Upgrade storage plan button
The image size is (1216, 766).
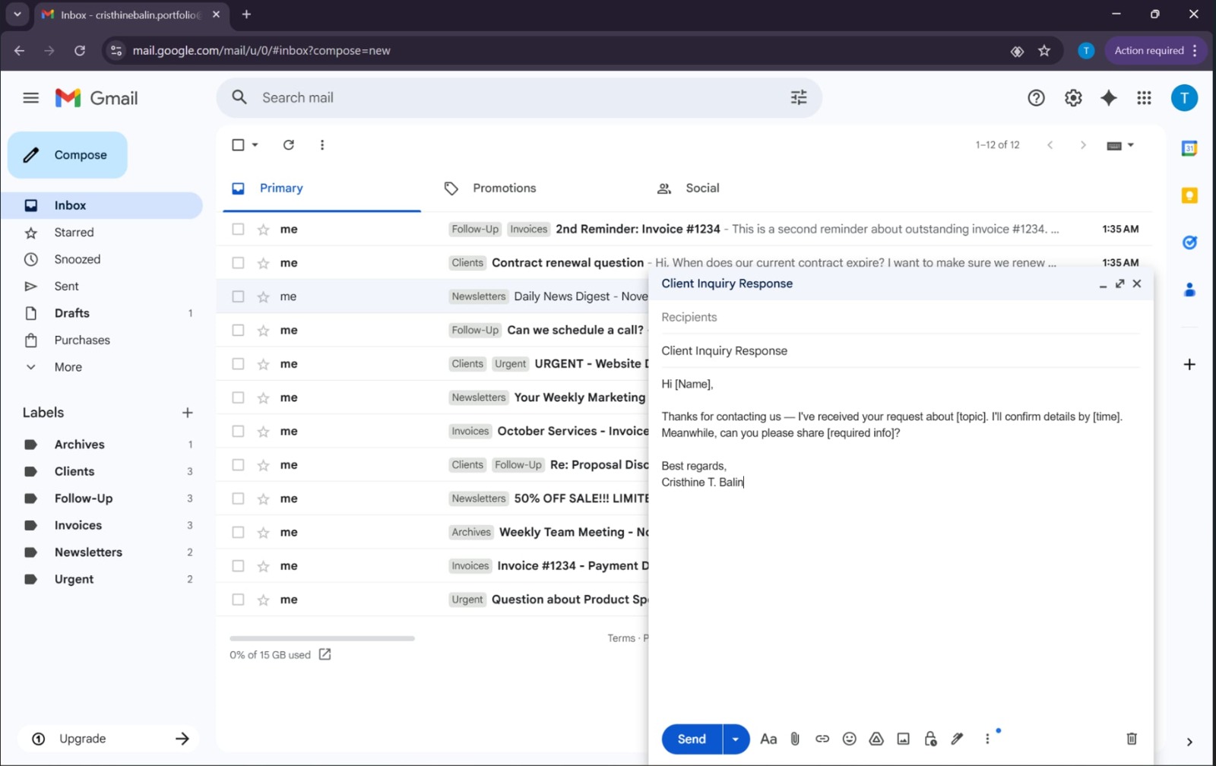(109, 739)
